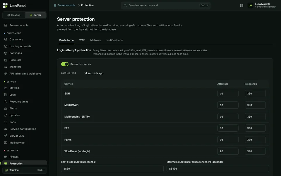Click the LimePanel logo icon

point(5,5)
